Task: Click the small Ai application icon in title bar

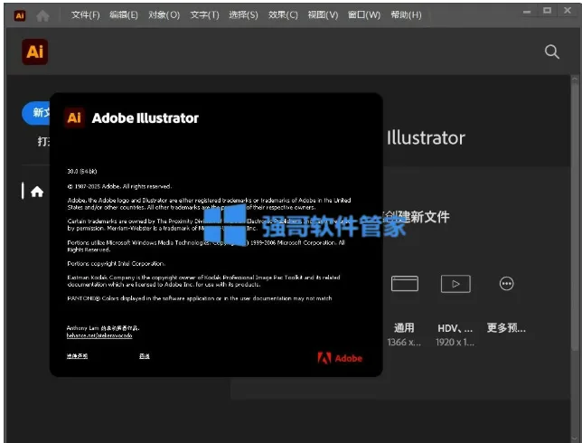Action: pos(20,15)
